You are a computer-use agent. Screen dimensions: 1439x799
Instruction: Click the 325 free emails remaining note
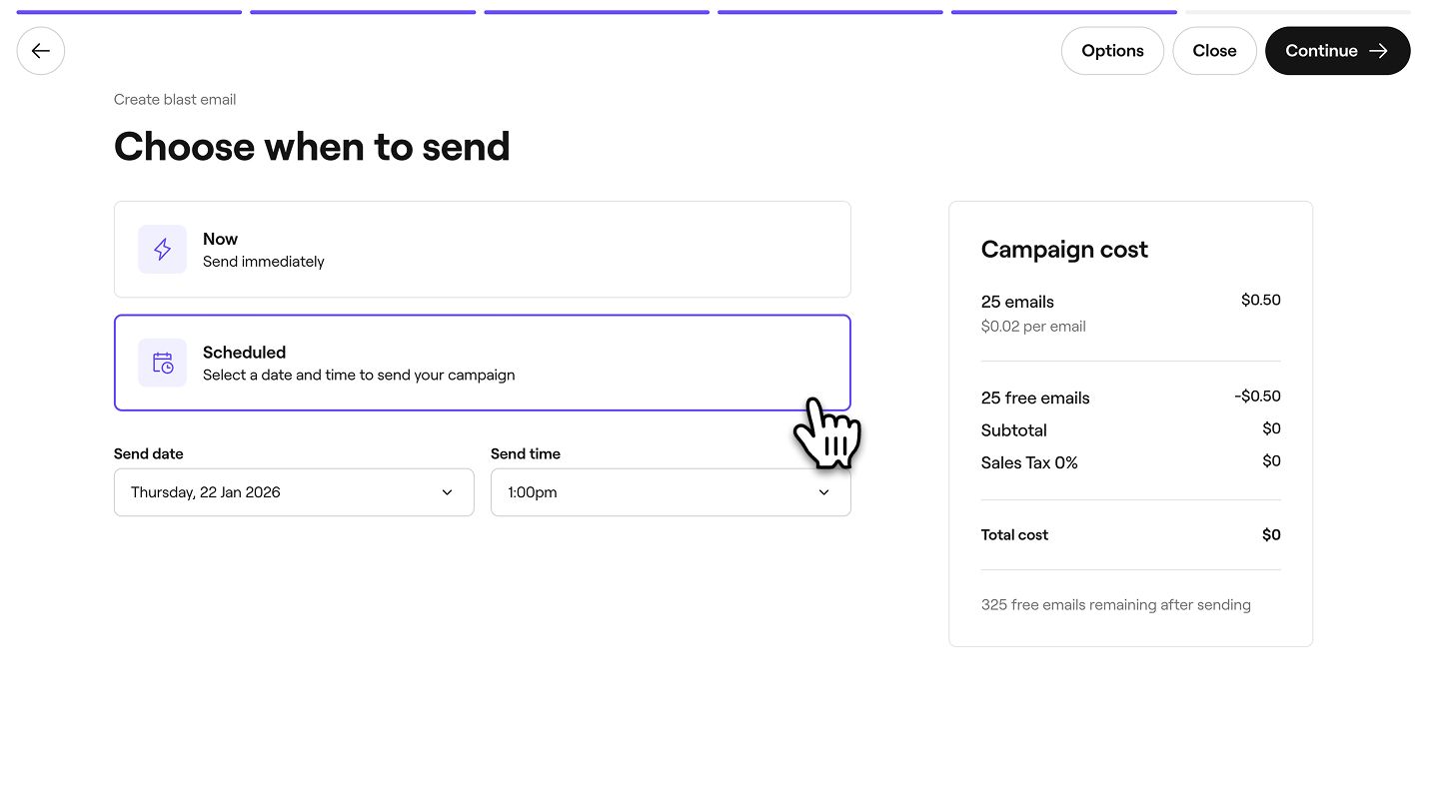click(x=1115, y=605)
